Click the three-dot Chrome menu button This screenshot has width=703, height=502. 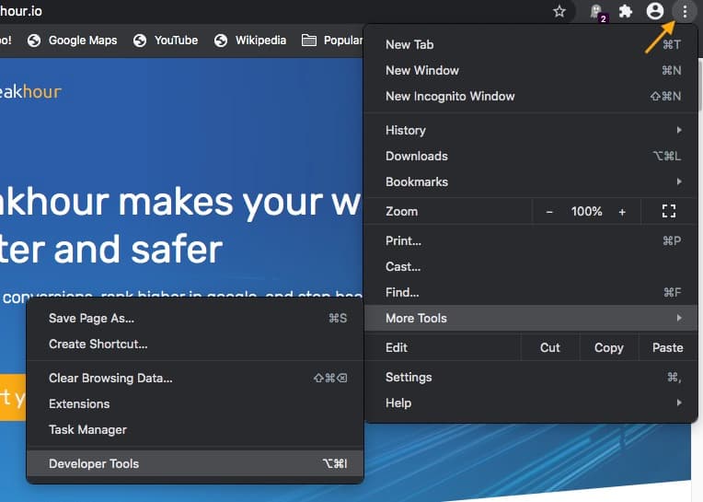pos(685,11)
